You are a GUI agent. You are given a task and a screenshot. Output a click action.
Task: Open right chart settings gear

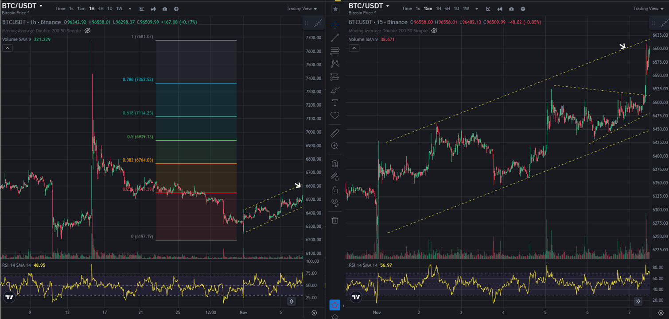coord(661,313)
